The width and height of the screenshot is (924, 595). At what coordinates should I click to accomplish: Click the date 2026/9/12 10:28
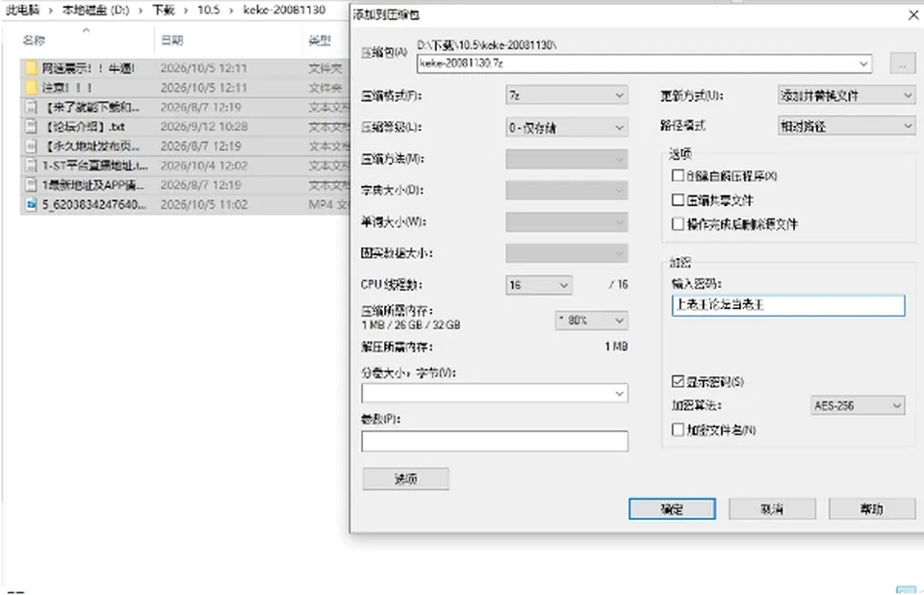[204, 127]
